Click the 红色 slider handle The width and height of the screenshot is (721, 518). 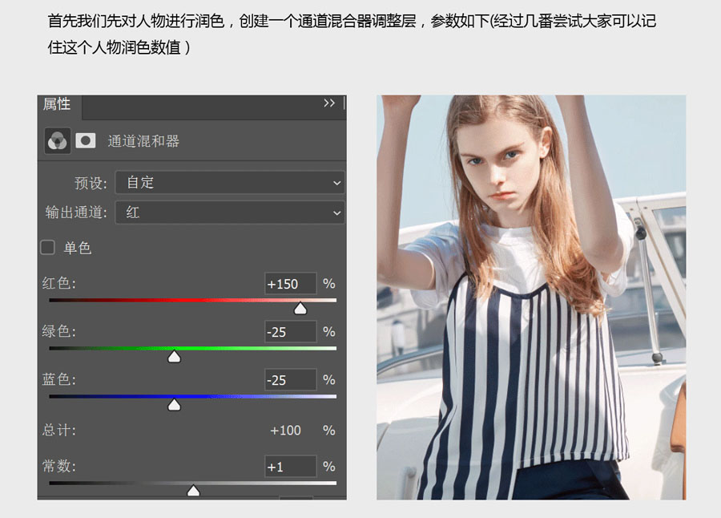click(300, 309)
